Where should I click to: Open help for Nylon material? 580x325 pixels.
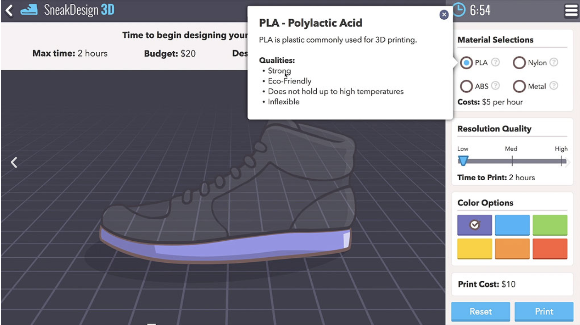tap(554, 62)
